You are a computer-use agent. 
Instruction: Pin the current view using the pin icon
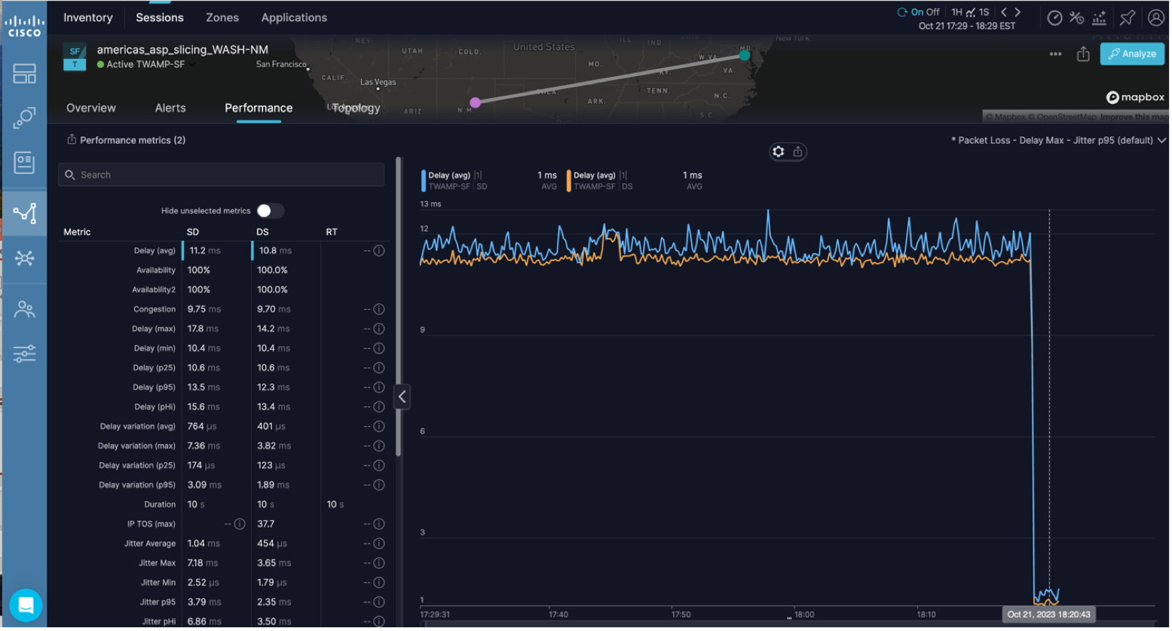pos(1127,17)
